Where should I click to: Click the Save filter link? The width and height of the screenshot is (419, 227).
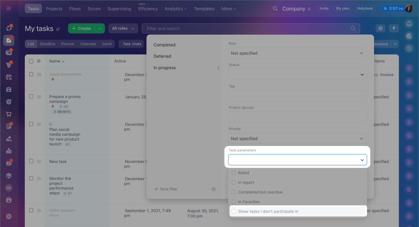pos(166,189)
